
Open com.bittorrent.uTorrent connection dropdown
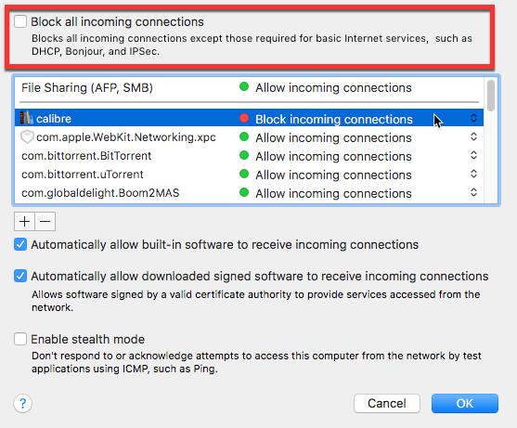tap(473, 174)
